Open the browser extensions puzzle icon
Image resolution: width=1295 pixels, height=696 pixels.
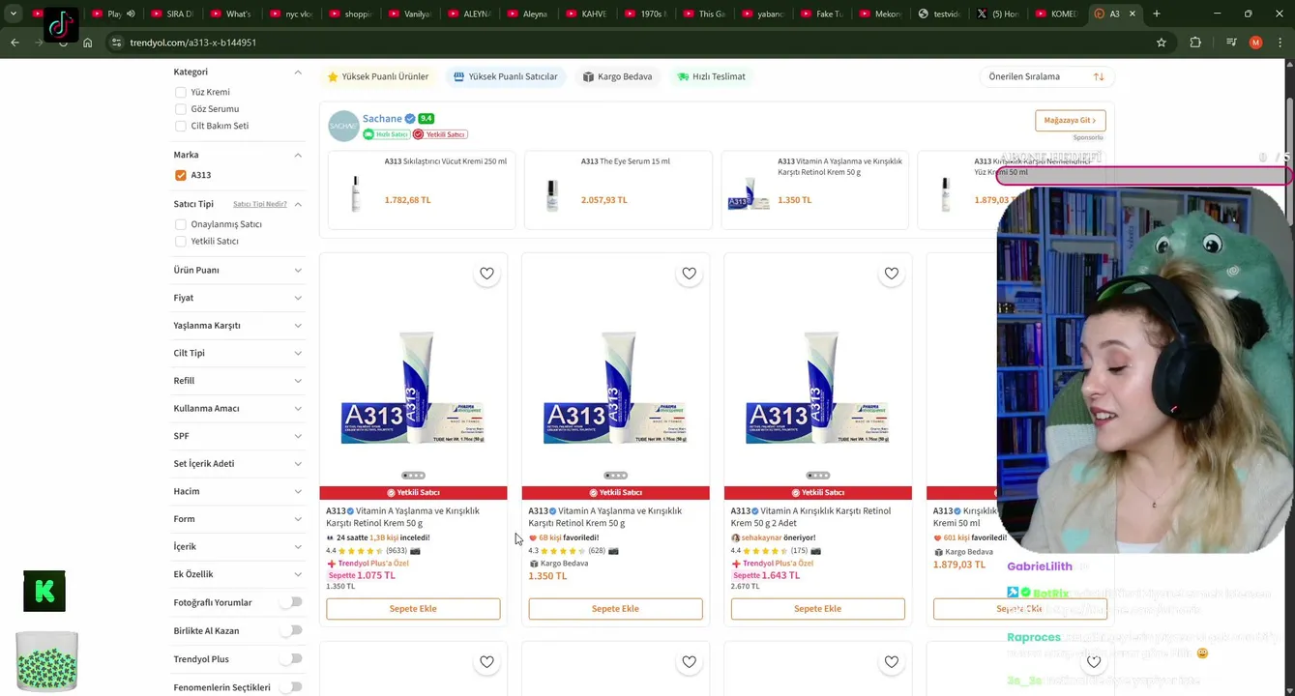(x=1195, y=43)
